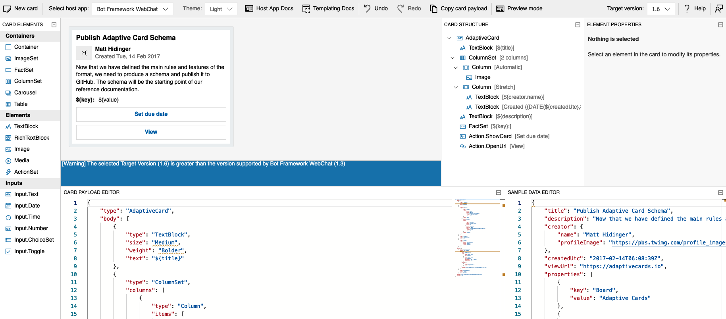Select Action.ShowCard [Set due date] tree item
This screenshot has width=726, height=319.
pos(505,136)
